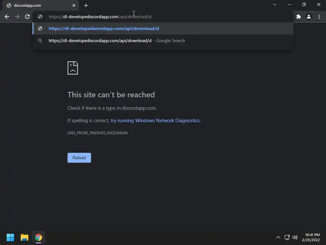This screenshot has width=326, height=245.
Task: Click the DNS_PROBE_FINISHED_NXDOMAIN error code
Action: point(97,133)
